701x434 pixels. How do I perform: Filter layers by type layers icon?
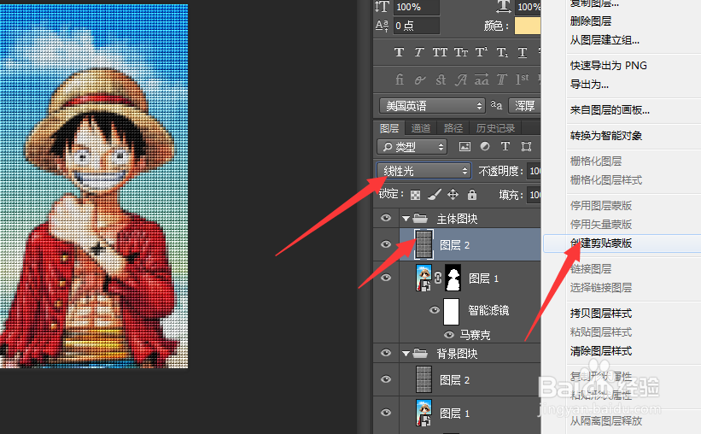[505, 146]
